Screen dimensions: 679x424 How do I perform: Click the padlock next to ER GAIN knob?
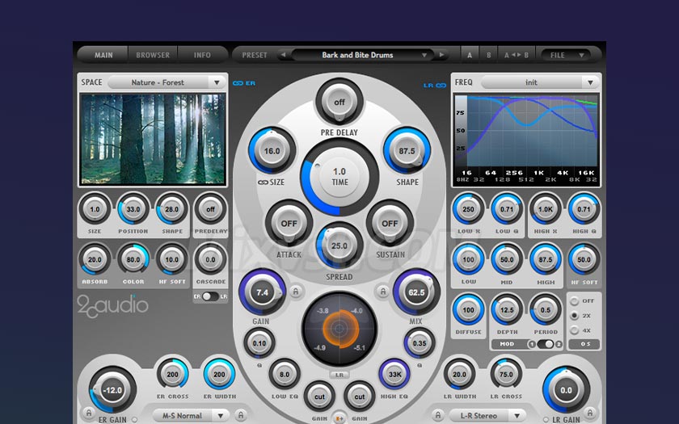[x=89, y=413]
